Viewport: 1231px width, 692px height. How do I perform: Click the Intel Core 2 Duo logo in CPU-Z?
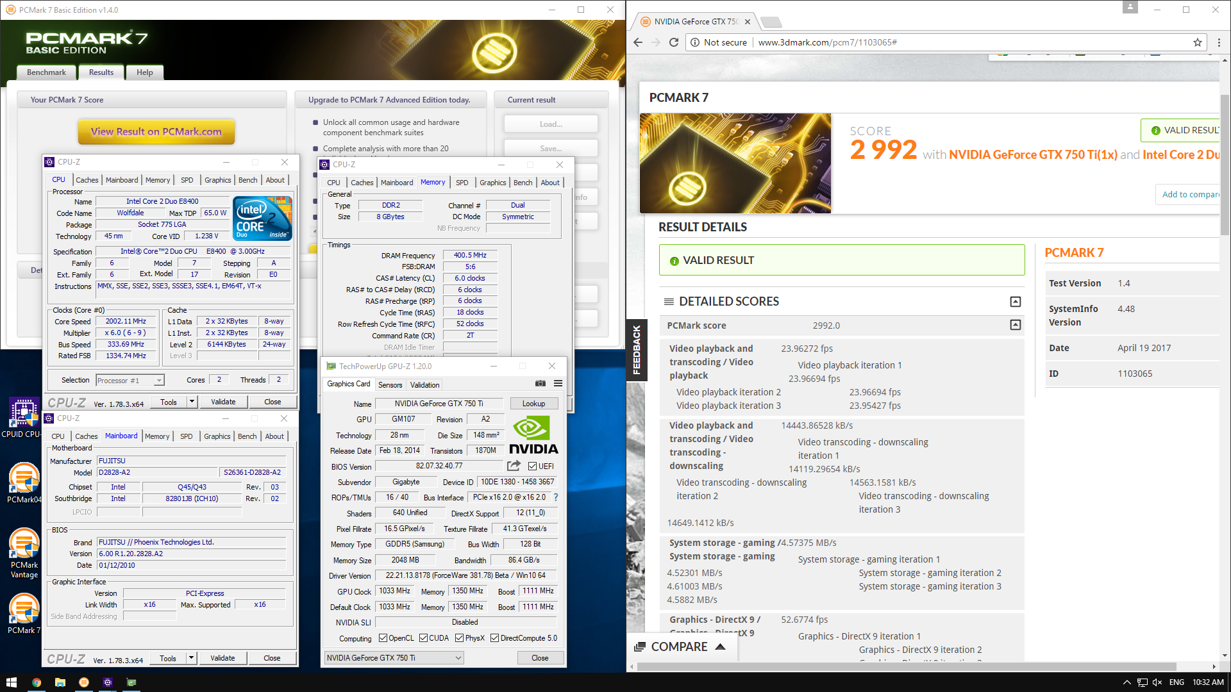pyautogui.click(x=264, y=218)
